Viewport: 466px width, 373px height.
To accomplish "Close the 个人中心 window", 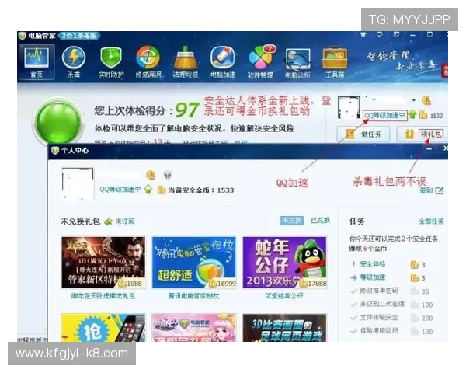I will (x=445, y=148).
